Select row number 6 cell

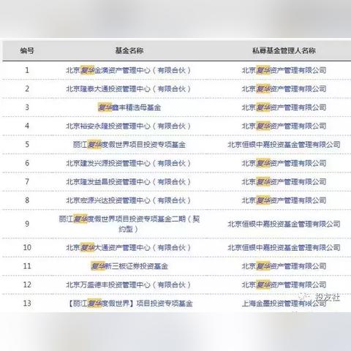pyautogui.click(x=27, y=163)
